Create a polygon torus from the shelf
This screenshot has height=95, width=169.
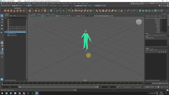tap(17, 11)
